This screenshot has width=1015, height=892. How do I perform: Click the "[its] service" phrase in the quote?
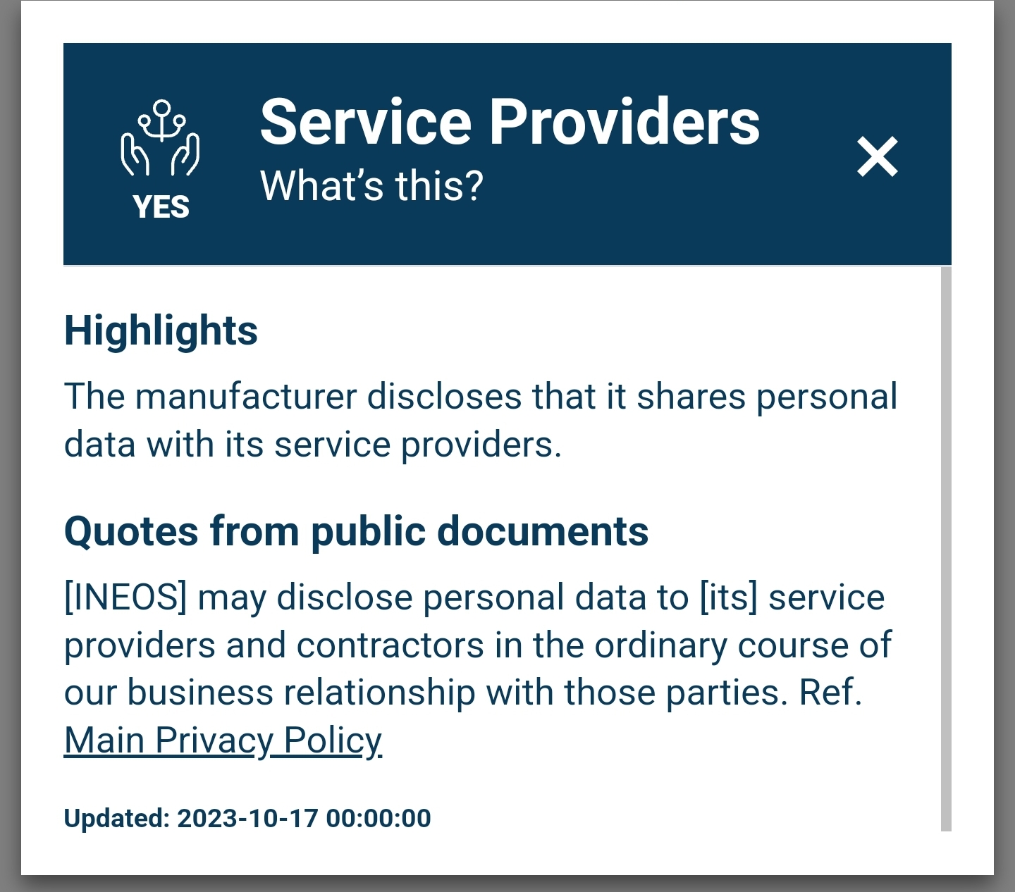tap(792, 597)
